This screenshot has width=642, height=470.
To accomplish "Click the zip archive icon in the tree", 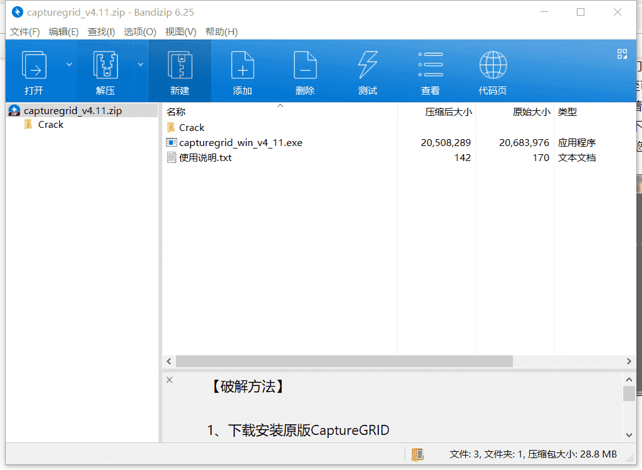I will pyautogui.click(x=14, y=111).
